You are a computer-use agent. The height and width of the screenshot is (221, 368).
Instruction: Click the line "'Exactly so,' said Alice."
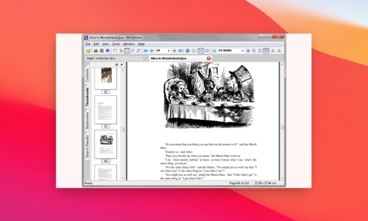pyautogui.click(x=179, y=152)
